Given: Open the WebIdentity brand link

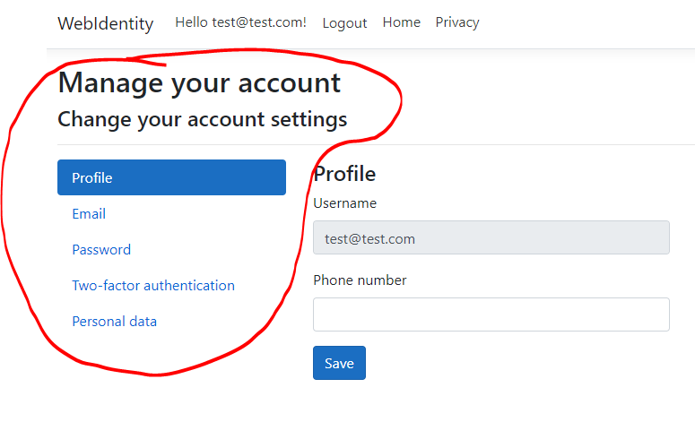Looking at the screenshot, I should [x=106, y=23].
